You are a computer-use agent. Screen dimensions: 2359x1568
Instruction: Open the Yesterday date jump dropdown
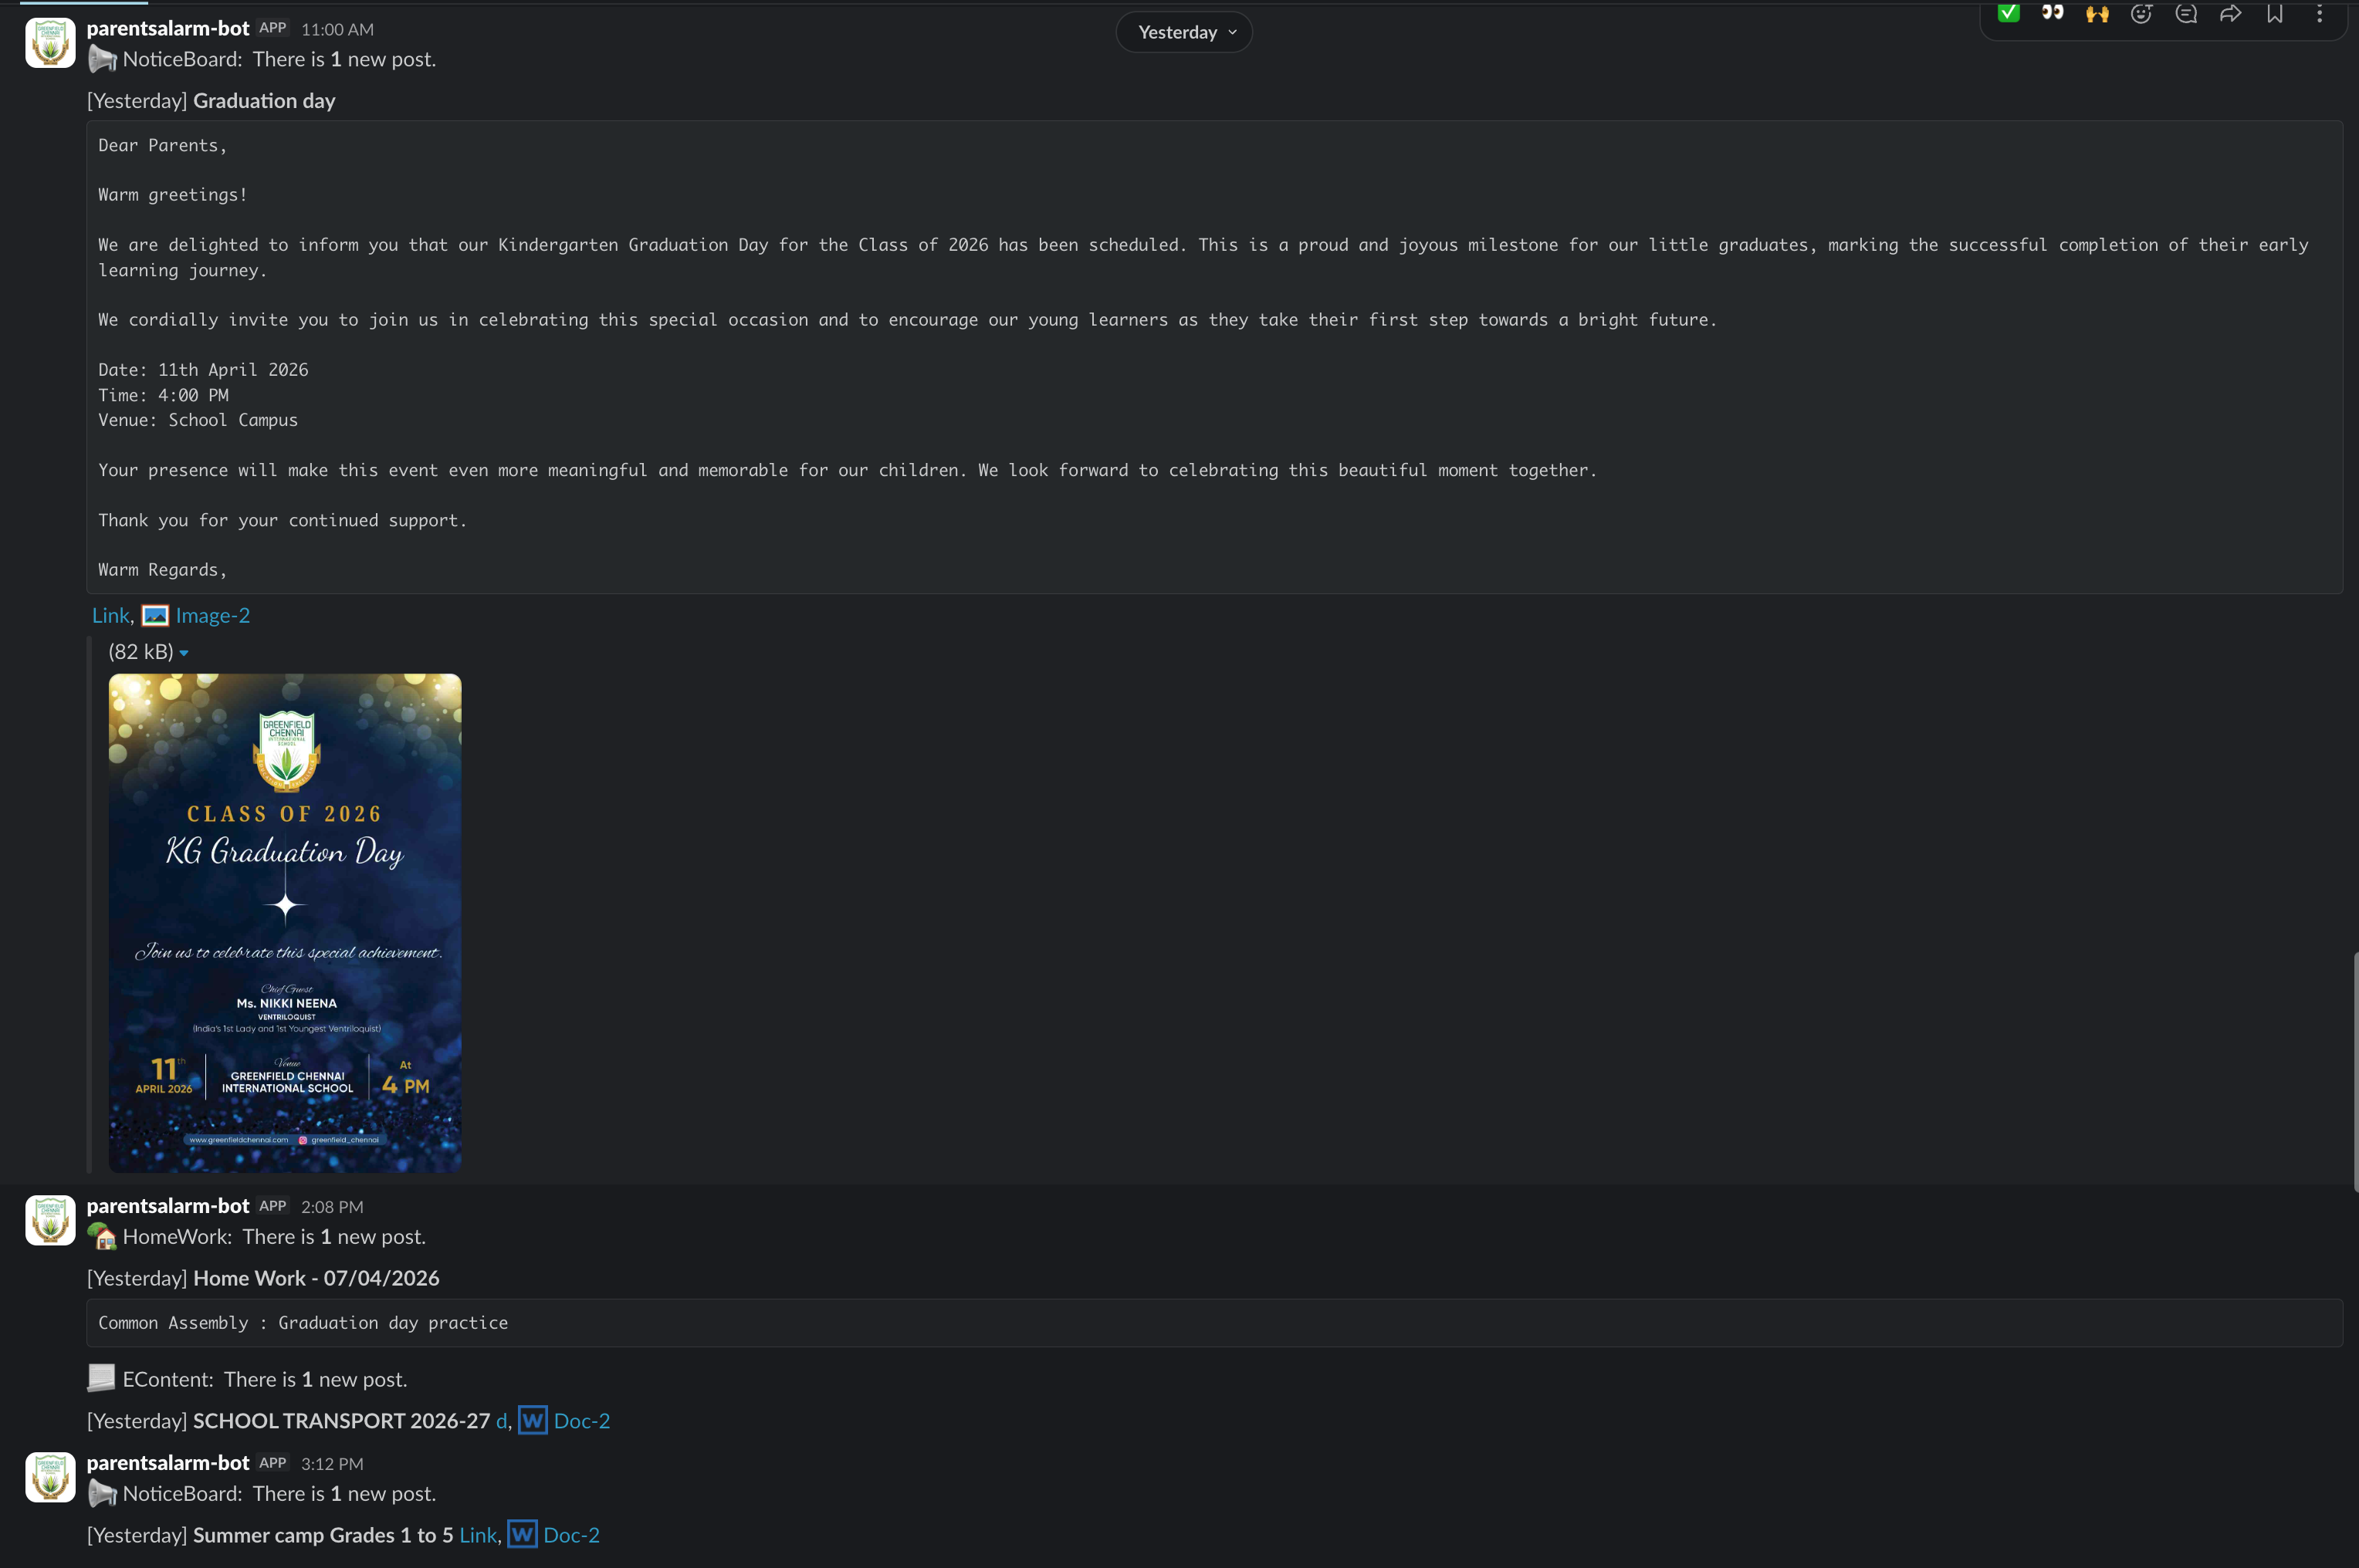tap(1184, 32)
